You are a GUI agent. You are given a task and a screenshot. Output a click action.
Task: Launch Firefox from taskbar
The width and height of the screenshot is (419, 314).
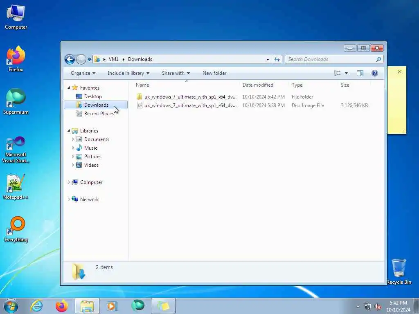pos(62,306)
